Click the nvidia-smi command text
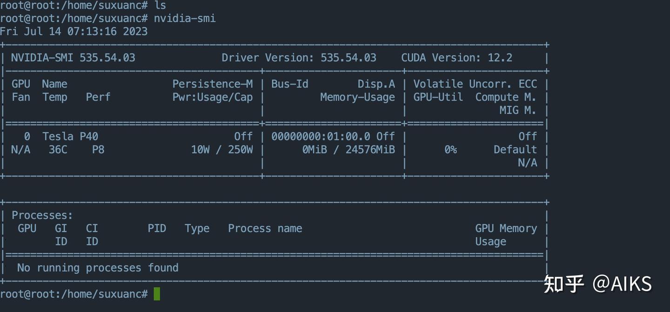The width and height of the screenshot is (670, 312). (x=185, y=19)
